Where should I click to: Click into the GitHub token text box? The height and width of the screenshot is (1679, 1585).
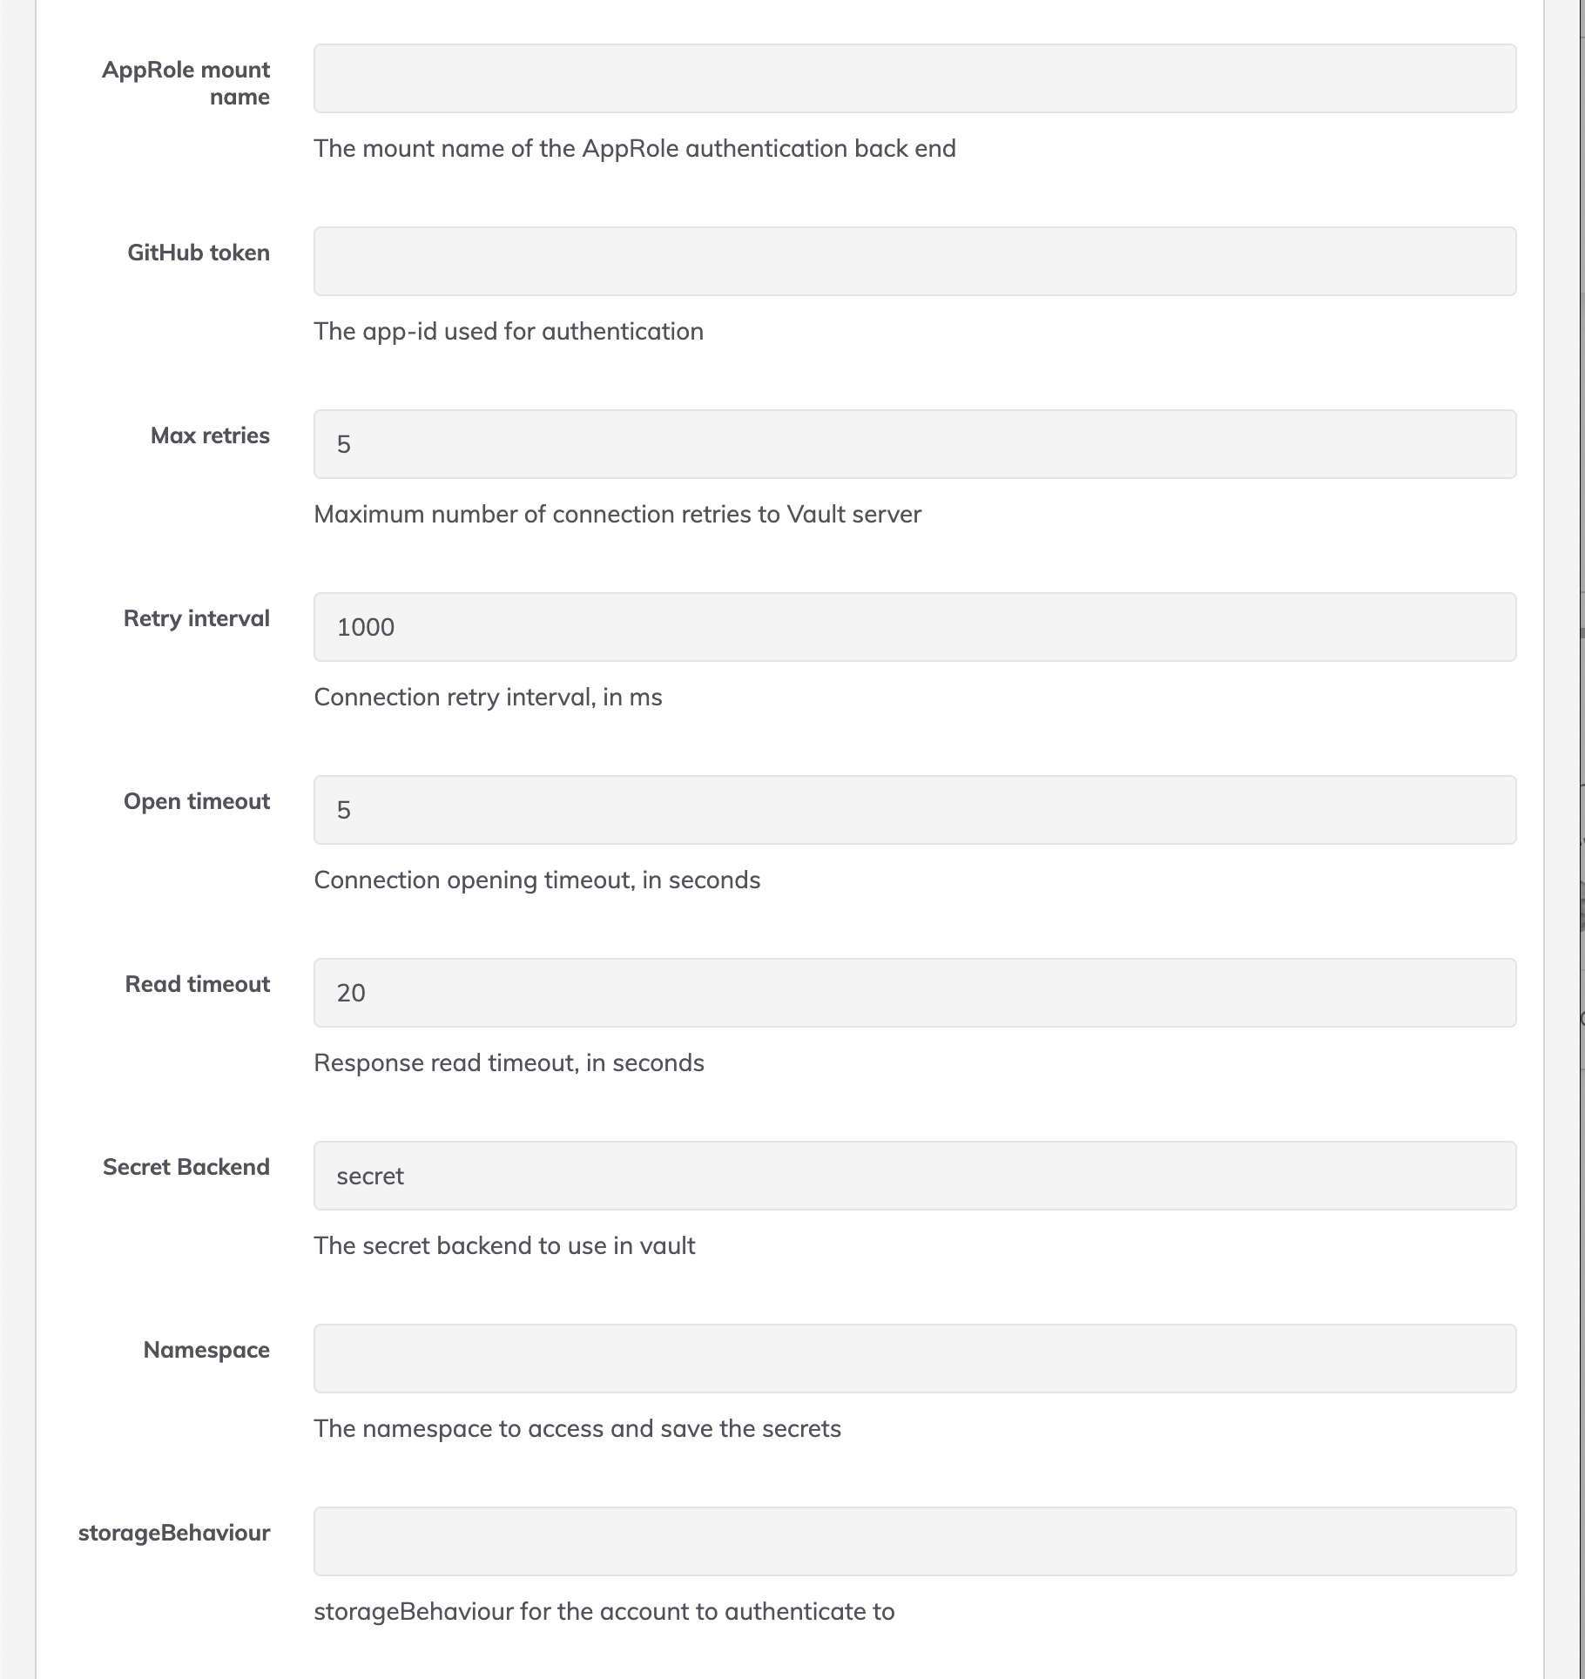tap(914, 261)
